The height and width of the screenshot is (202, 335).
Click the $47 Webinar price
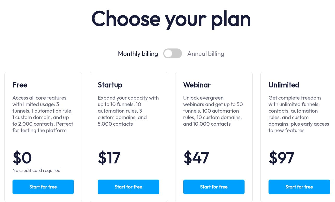[x=196, y=158]
